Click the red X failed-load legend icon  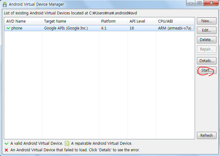click(6, 150)
